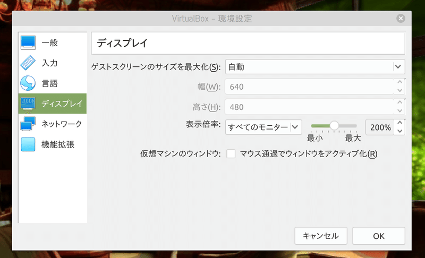This screenshot has height=258, width=425.
Task: Click the 言語 globe icon
Action: (28, 83)
